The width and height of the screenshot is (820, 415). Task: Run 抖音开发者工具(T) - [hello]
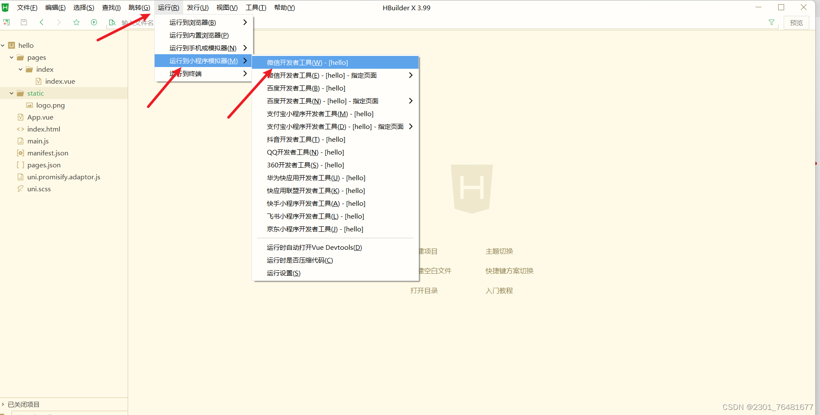pyautogui.click(x=335, y=139)
